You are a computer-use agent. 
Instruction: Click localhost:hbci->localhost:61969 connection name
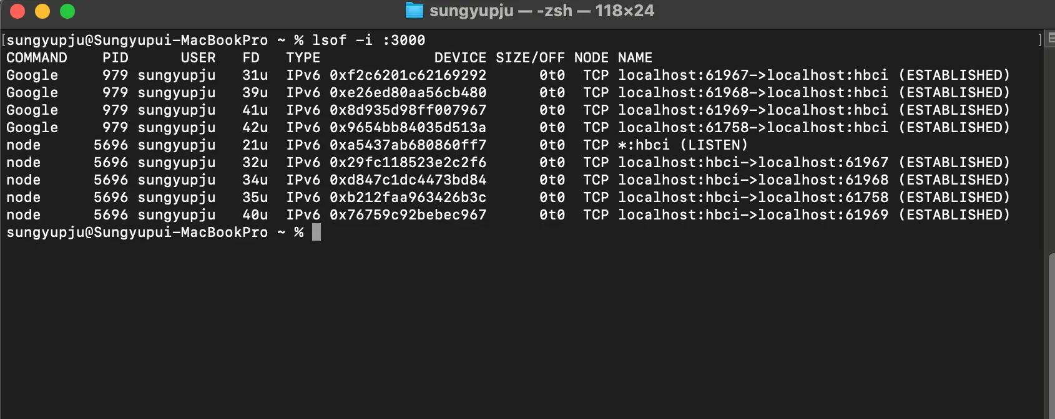[752, 214]
